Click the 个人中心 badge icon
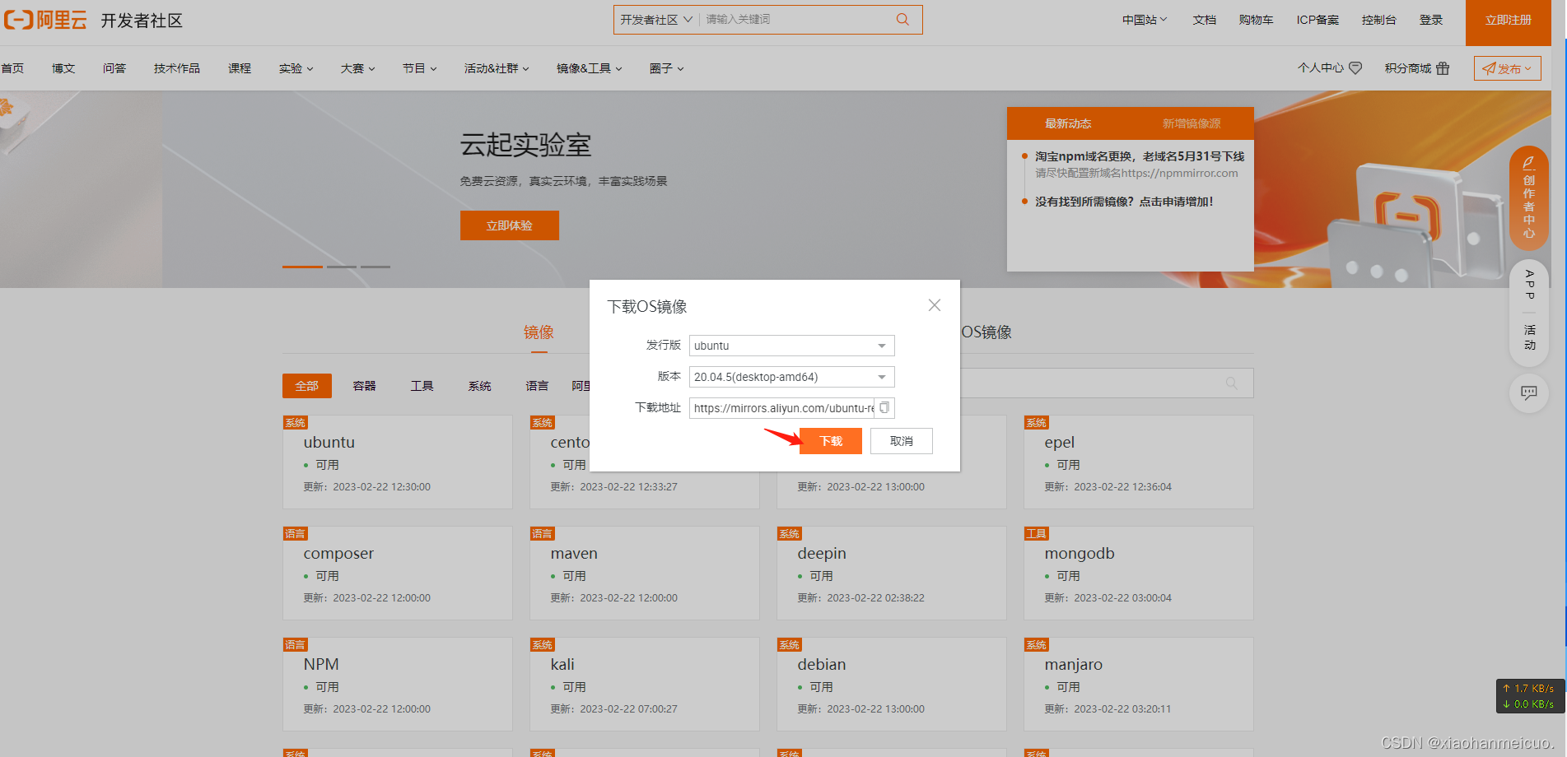Viewport: 1567px width, 757px height. (x=1355, y=68)
